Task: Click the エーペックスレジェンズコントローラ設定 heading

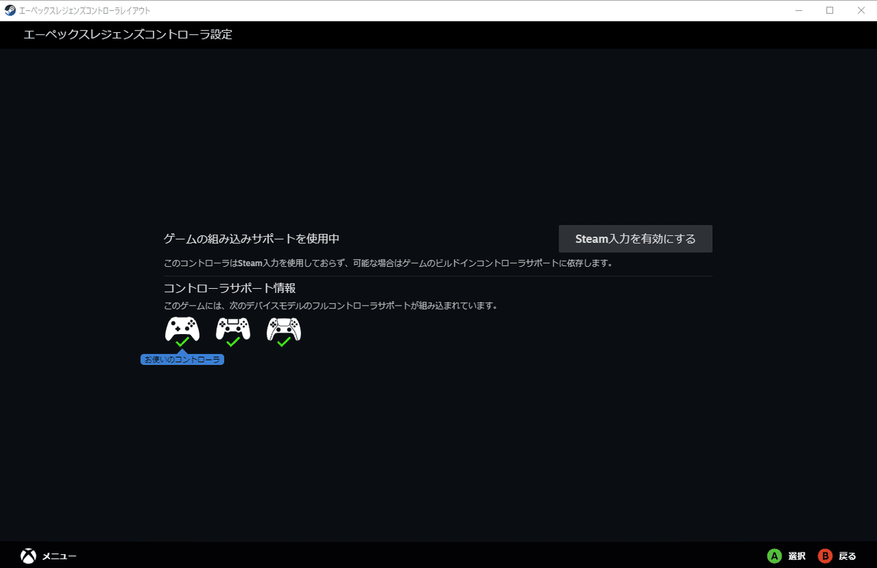Action: click(128, 34)
